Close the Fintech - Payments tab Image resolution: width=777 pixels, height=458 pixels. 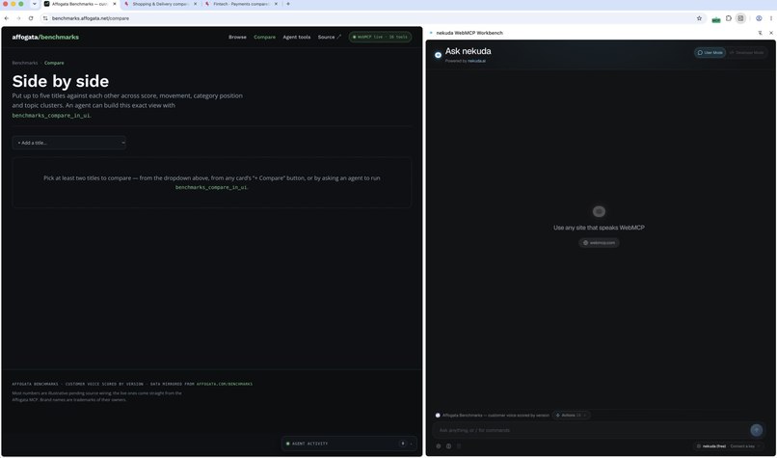[276, 4]
